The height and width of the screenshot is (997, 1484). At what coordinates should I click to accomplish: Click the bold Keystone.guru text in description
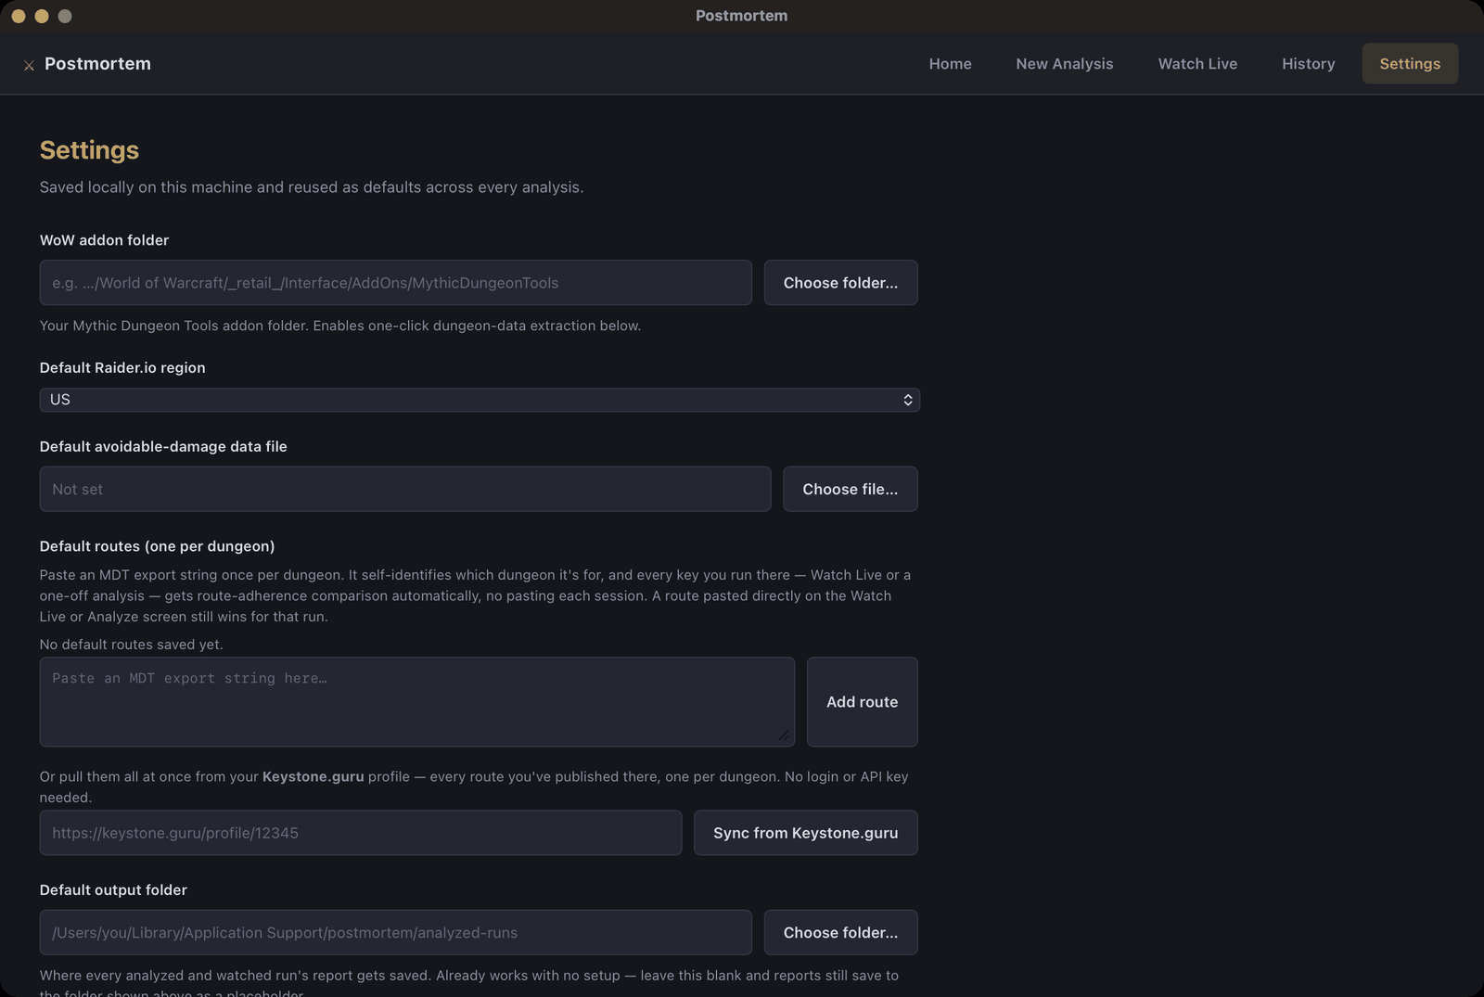313,776
